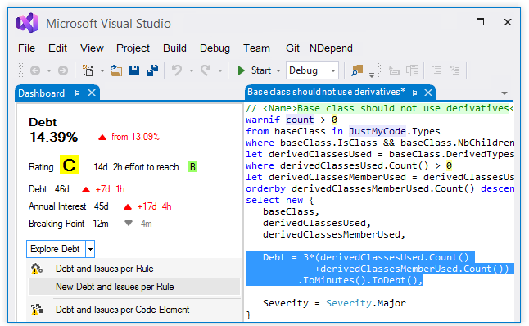Image resolution: width=529 pixels, height=326 pixels.
Task: Open the Project menu
Action: (133, 48)
